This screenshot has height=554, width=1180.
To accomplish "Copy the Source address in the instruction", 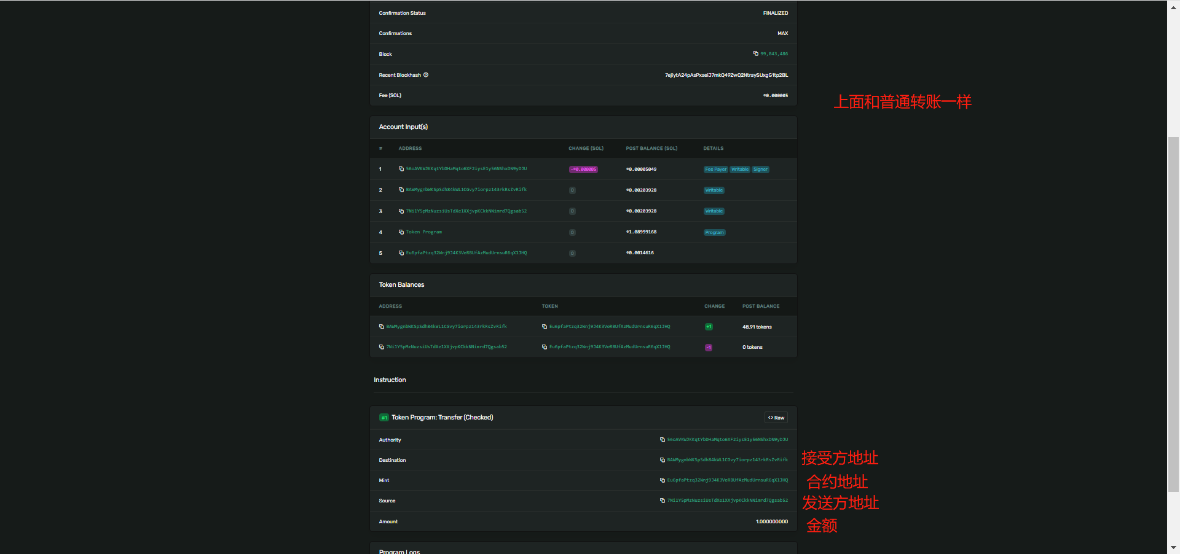I will [x=663, y=501].
